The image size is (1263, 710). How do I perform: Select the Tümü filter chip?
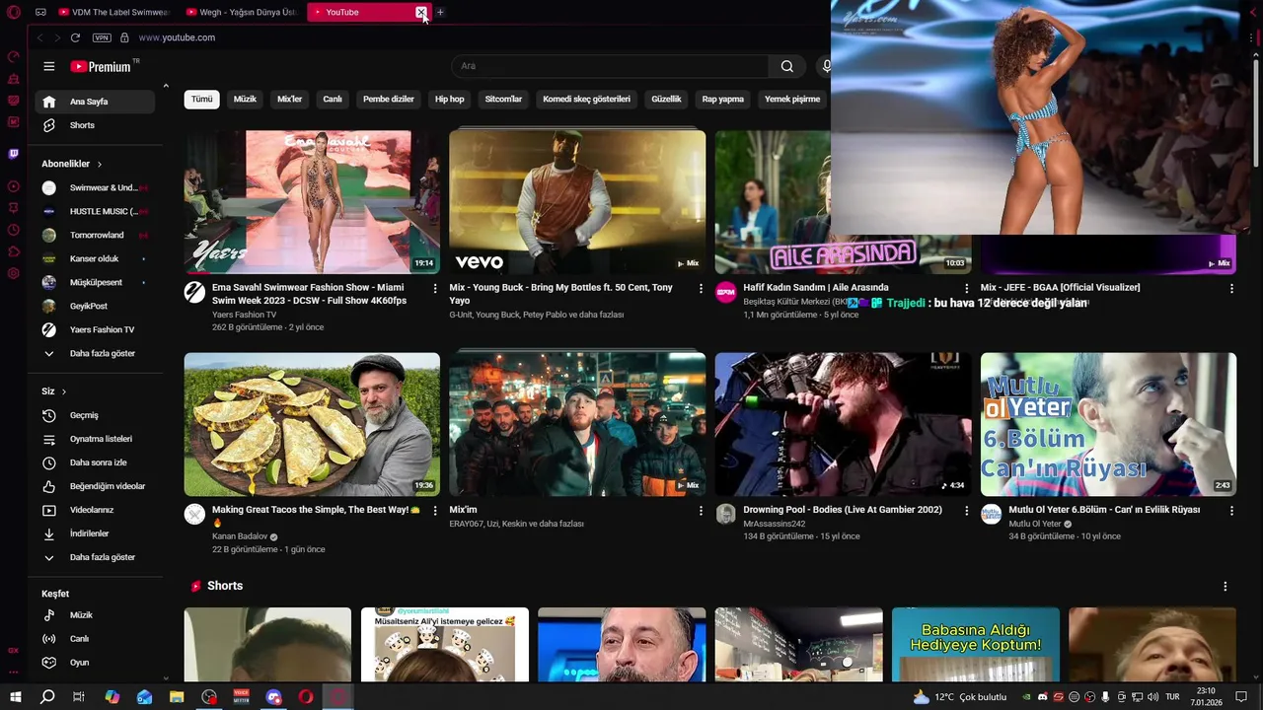[x=201, y=99]
